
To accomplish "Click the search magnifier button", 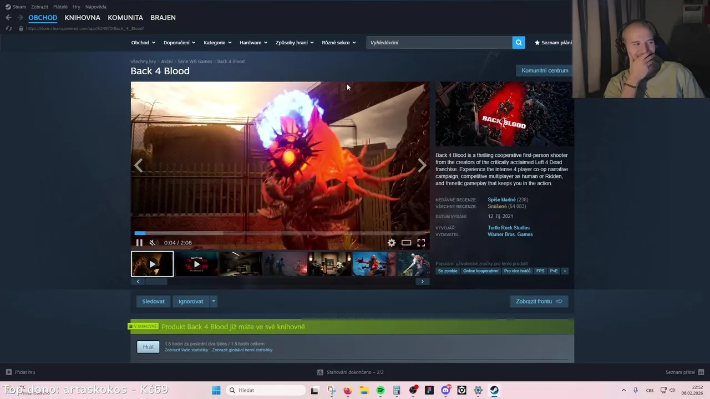I will [x=519, y=43].
